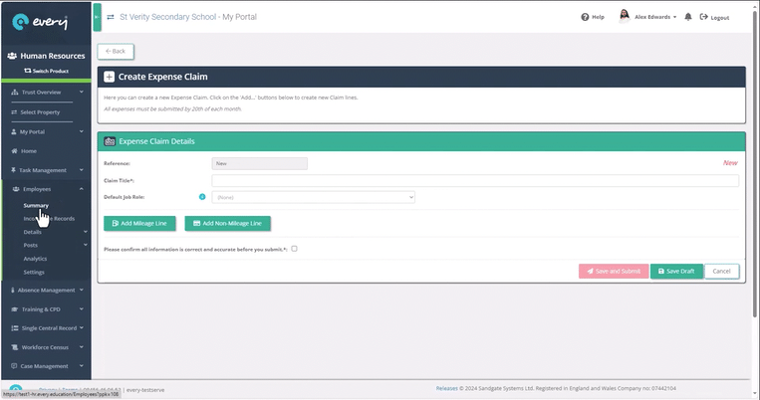This screenshot has height=400, width=760.
Task: Open the Alex Edwards user menu arrow
Action: [x=674, y=17]
